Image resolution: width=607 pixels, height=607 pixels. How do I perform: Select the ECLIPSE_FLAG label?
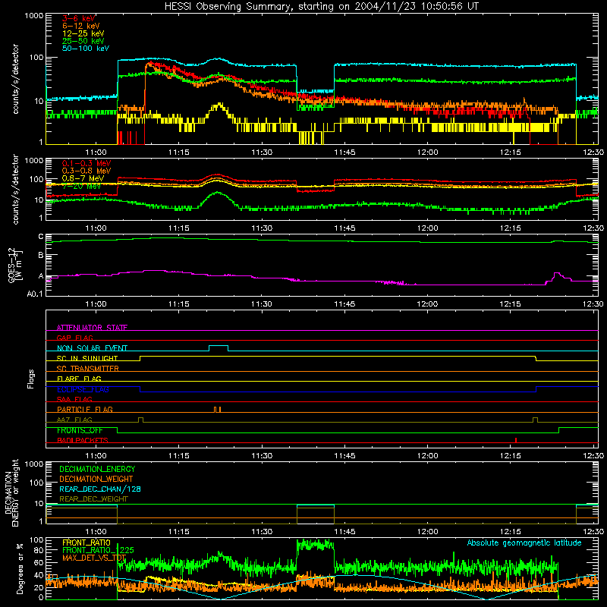coord(83,389)
